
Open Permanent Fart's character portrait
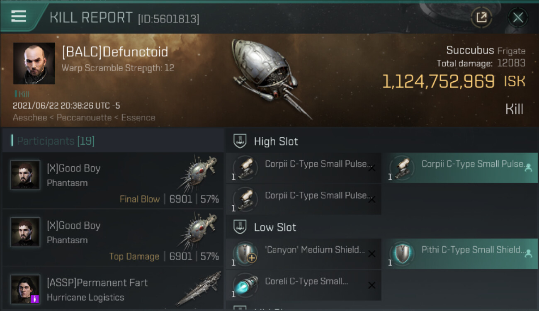25,289
